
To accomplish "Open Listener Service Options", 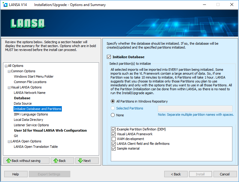I will click(31, 125).
